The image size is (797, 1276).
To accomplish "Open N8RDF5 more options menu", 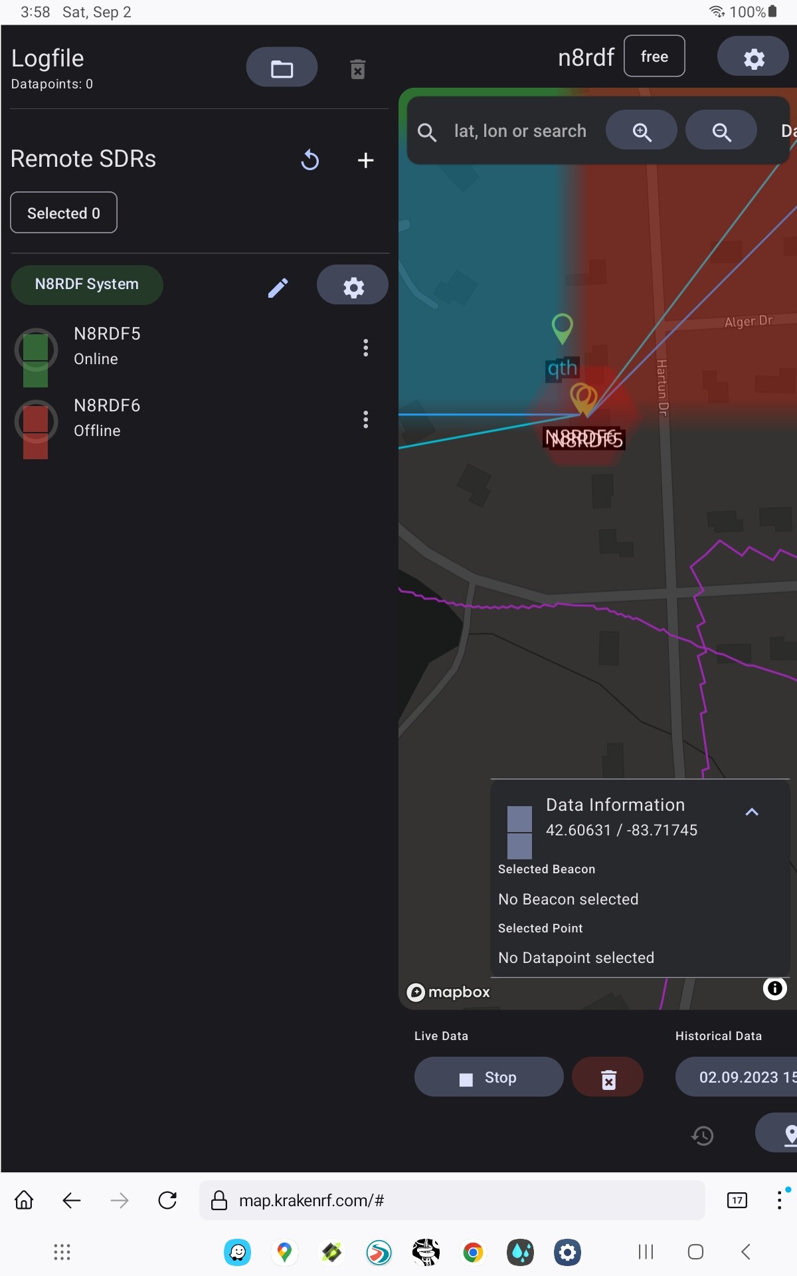I will (365, 348).
